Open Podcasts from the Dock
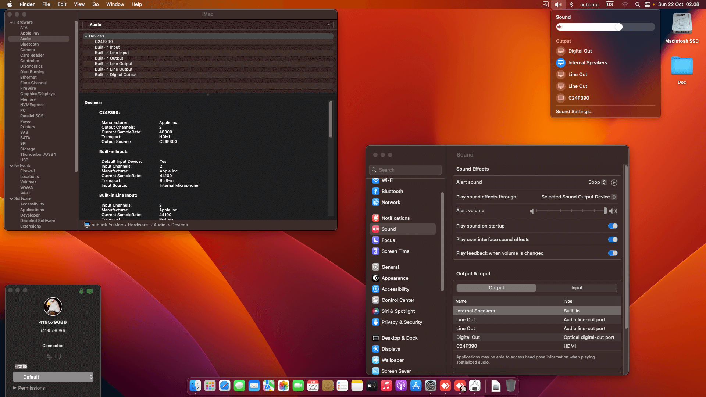The height and width of the screenshot is (397, 706). [401, 386]
